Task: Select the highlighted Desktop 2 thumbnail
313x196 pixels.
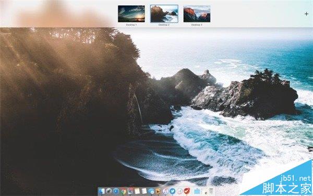Action: (x=164, y=14)
